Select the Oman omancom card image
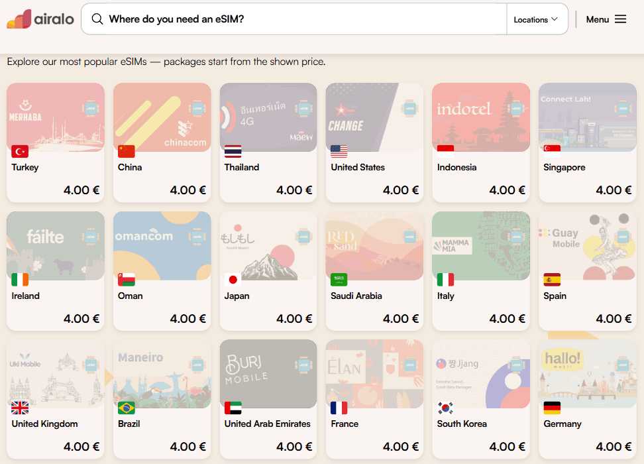 tap(162, 246)
